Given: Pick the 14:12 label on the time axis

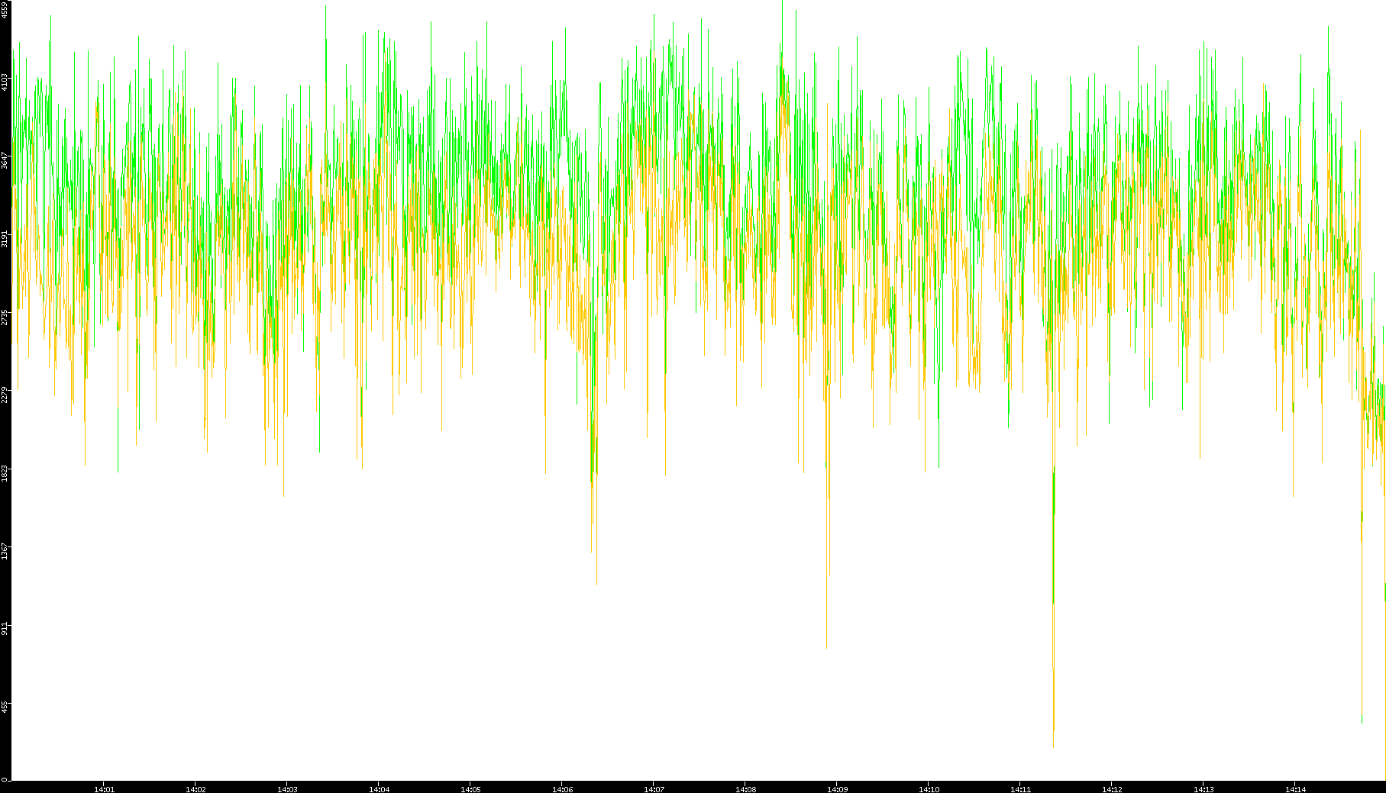Looking at the screenshot, I should [x=1112, y=789].
